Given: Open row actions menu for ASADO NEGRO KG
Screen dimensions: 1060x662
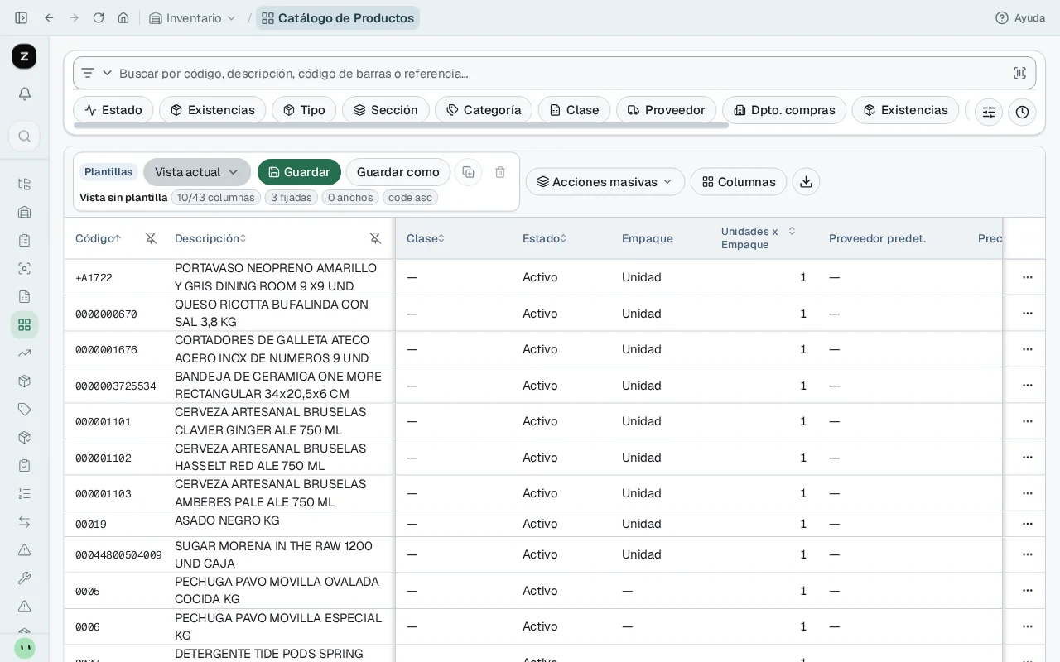Looking at the screenshot, I should pos(1028,524).
